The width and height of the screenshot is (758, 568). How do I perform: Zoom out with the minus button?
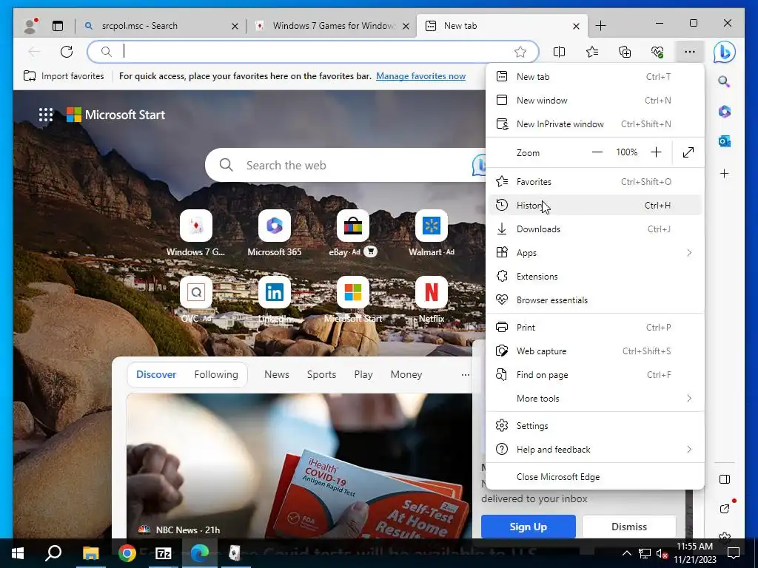[597, 152]
